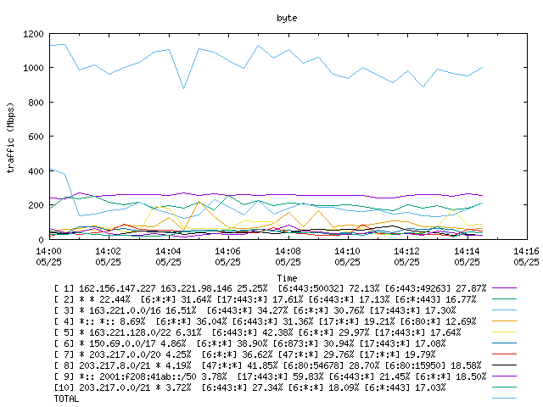This screenshot has height=407, width=543.
Task: Click the x-axis tick label 14:04
Action: pos(168,251)
